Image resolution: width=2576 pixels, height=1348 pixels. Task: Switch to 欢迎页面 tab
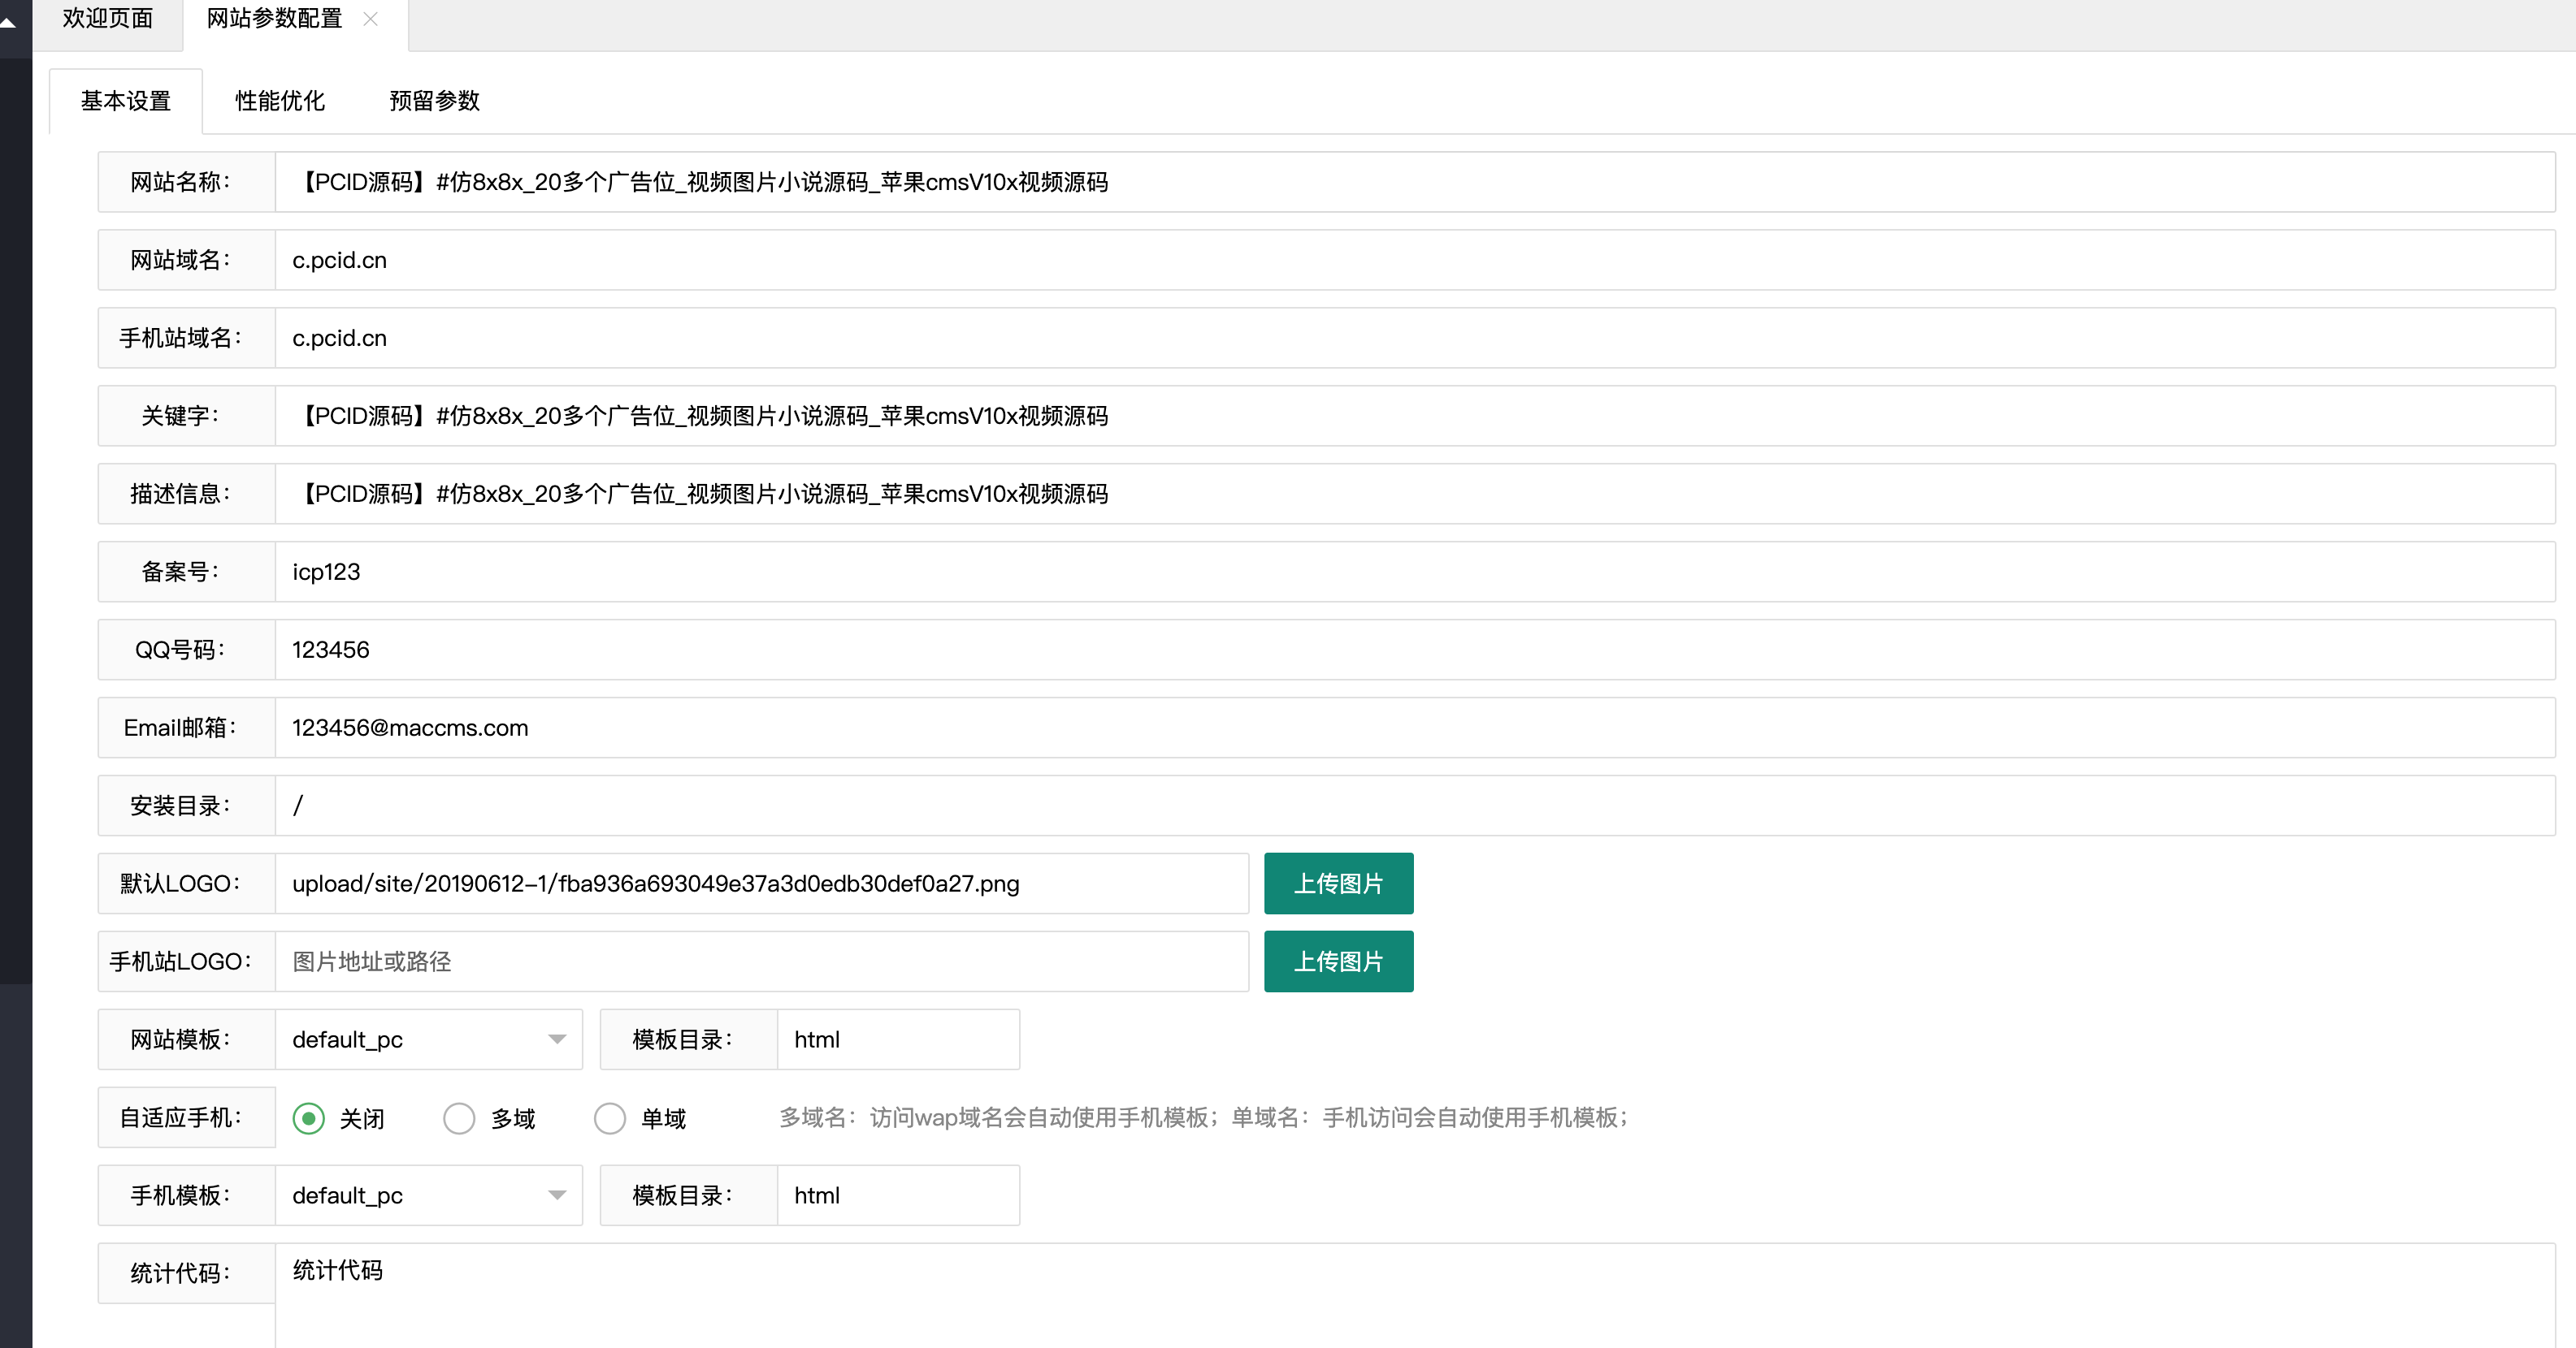point(107,19)
